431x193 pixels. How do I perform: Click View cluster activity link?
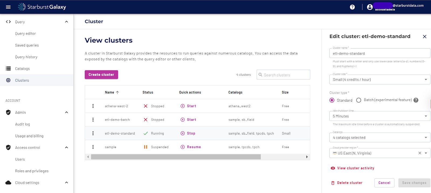[356, 168]
